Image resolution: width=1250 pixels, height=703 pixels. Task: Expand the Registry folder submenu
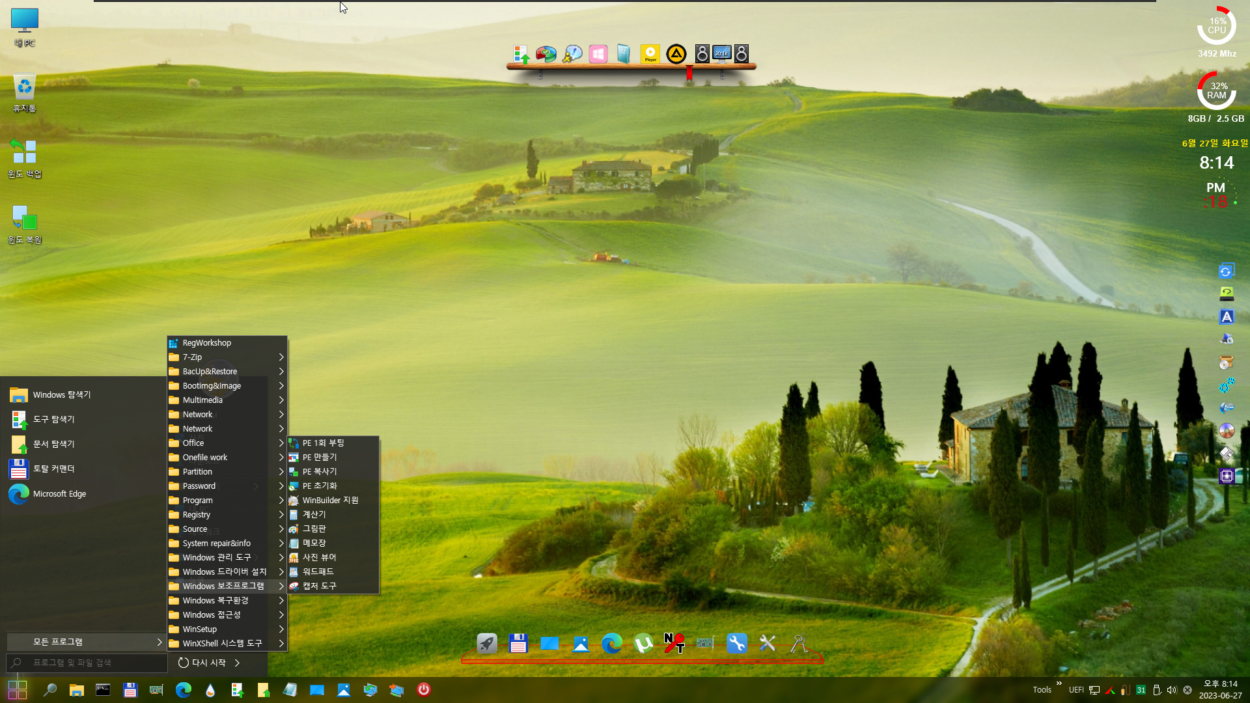(227, 514)
